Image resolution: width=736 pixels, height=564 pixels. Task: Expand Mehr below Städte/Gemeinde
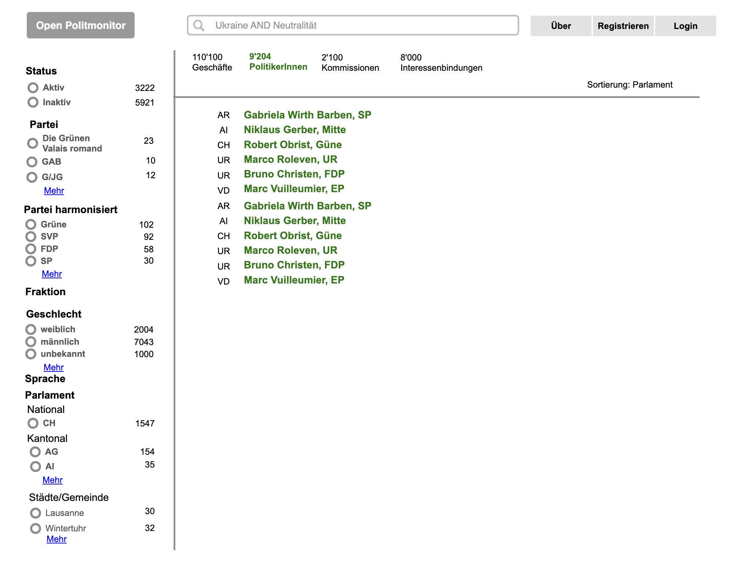click(56, 539)
